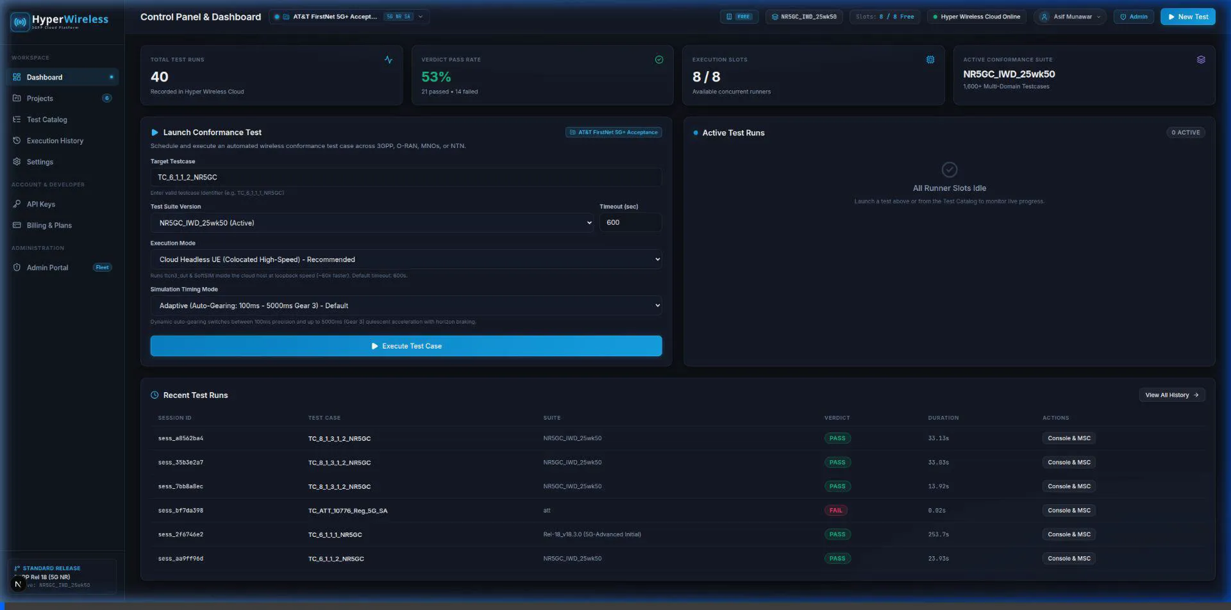Click the Target Testcase input field

pos(406,177)
